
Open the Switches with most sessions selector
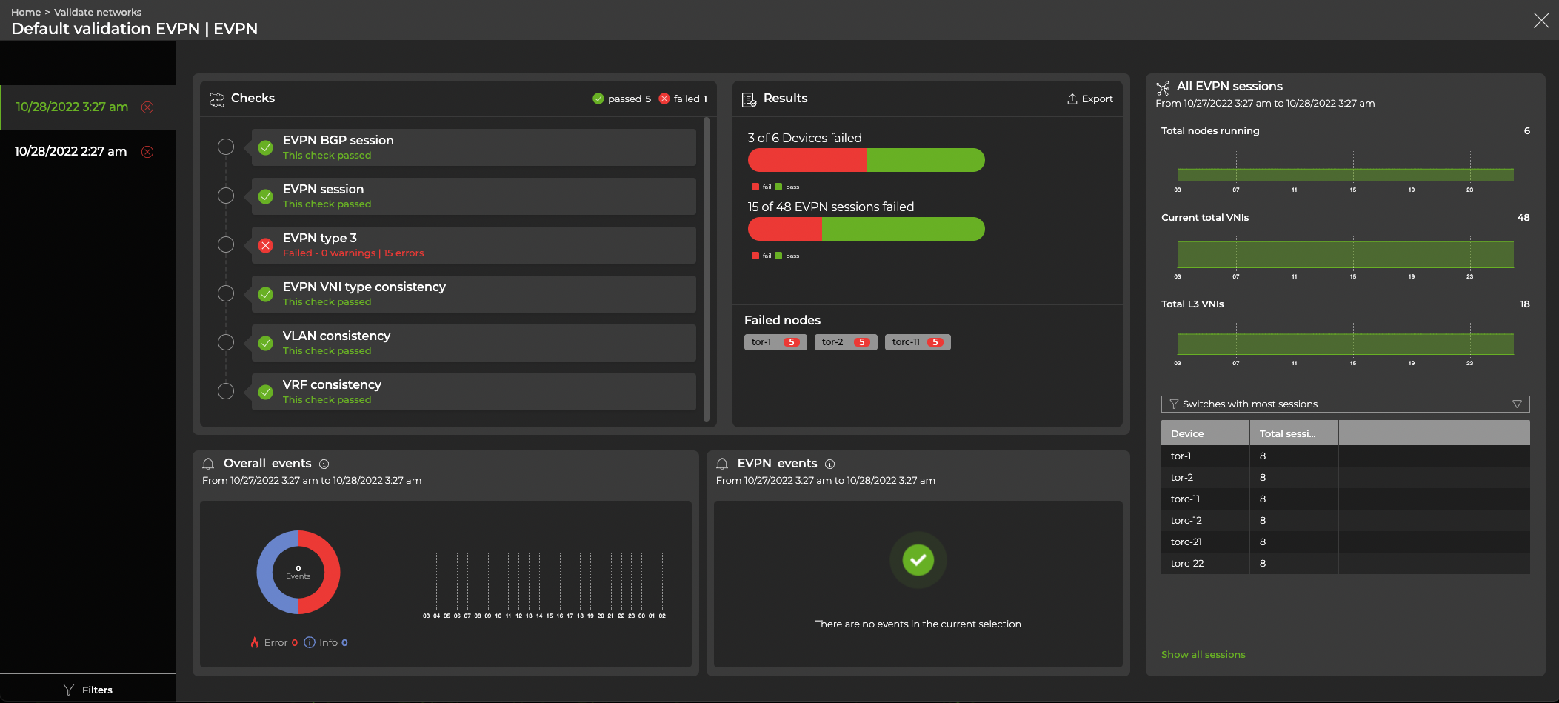coord(1344,404)
